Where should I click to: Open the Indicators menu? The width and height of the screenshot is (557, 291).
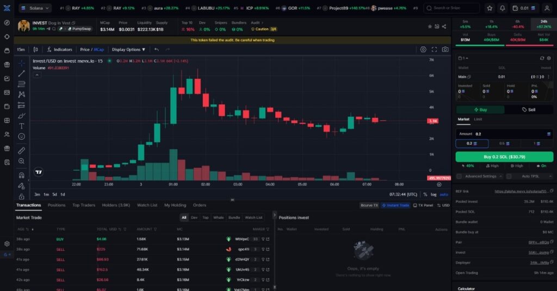point(59,49)
